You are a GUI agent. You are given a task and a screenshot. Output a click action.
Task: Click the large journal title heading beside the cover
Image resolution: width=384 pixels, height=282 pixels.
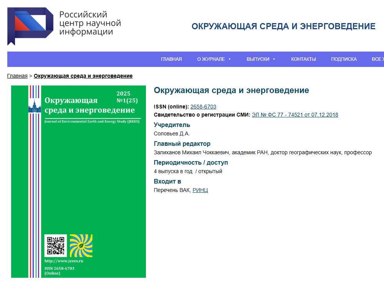(231, 90)
